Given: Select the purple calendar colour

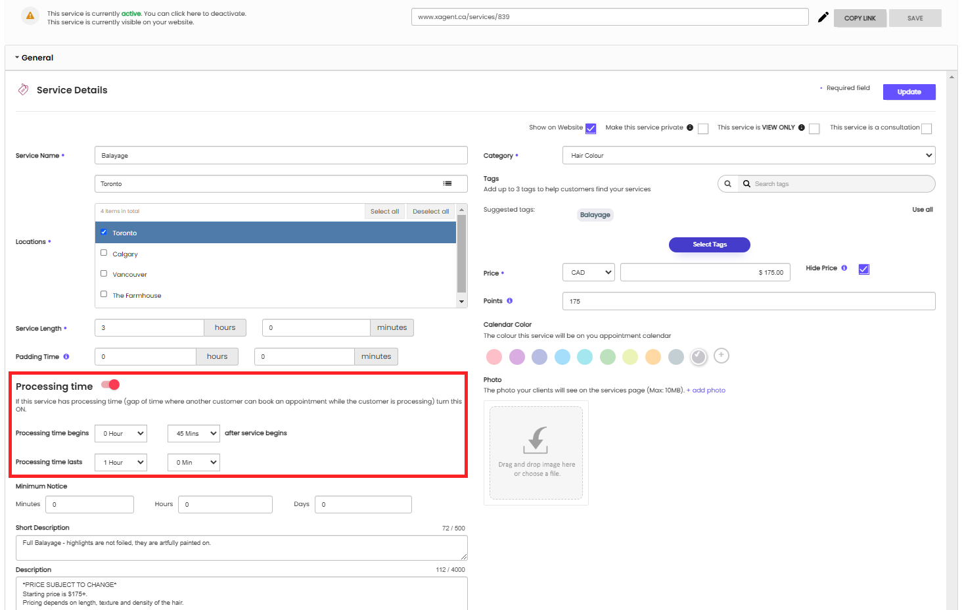Looking at the screenshot, I should [517, 357].
